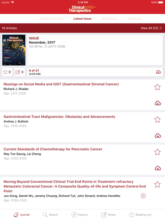
Task: Open Explore from the bottom bar
Action: 80,214
